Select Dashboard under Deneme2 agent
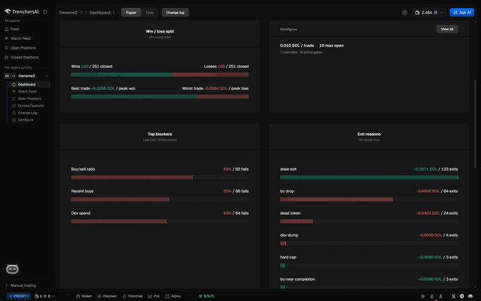 coord(30,84)
